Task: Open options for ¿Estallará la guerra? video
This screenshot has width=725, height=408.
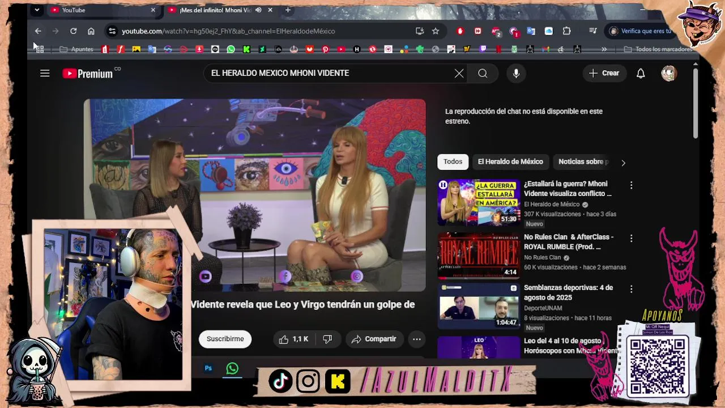Action: pyautogui.click(x=631, y=185)
